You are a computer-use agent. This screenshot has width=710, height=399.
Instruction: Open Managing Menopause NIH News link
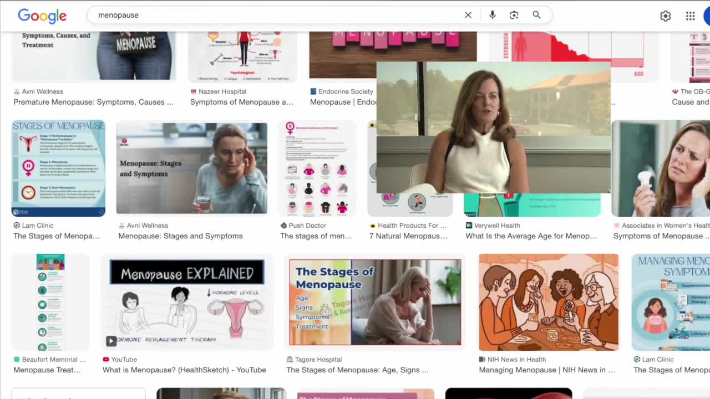546,370
